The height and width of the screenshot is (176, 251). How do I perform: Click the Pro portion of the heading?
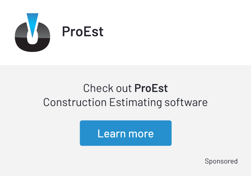(72, 32)
